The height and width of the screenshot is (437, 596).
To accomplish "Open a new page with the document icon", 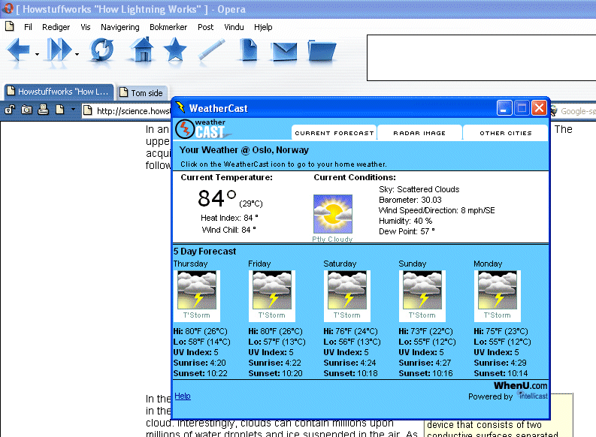I will pos(248,50).
